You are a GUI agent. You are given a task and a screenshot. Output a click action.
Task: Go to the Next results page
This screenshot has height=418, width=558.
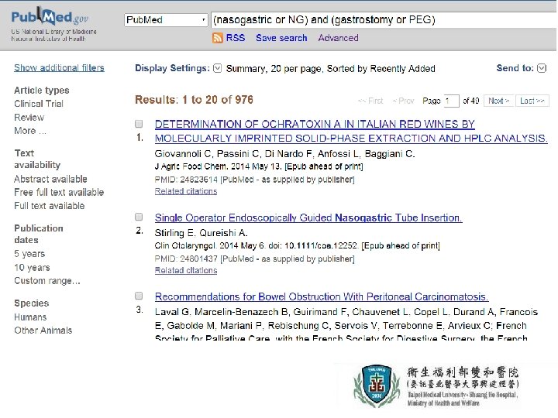point(499,101)
